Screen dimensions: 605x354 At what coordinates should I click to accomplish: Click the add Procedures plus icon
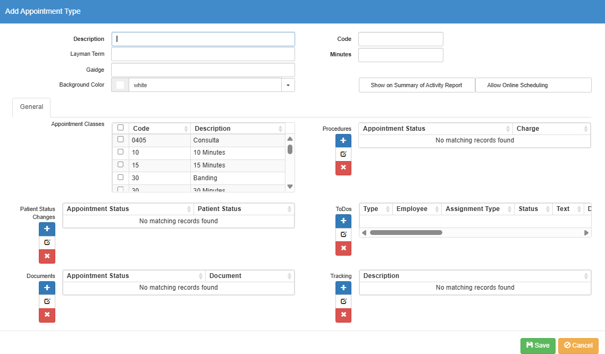pyautogui.click(x=343, y=141)
